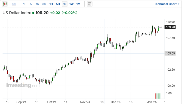
Task: Click the 100.00 price axis label
Action: 170,86
